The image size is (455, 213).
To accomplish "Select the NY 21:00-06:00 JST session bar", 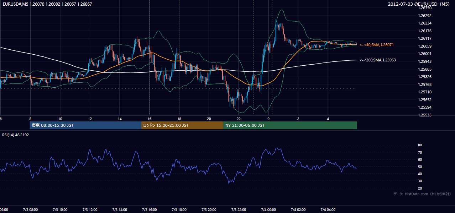I will (x=290, y=125).
